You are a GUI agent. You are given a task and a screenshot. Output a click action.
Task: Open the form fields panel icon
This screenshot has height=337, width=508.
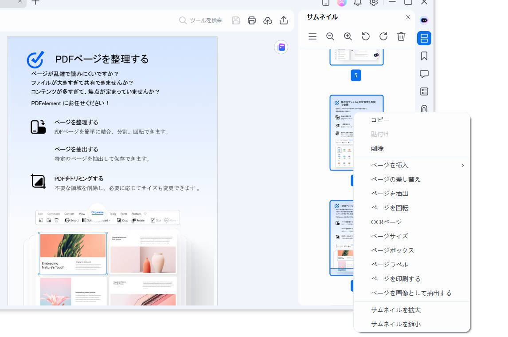(x=424, y=91)
